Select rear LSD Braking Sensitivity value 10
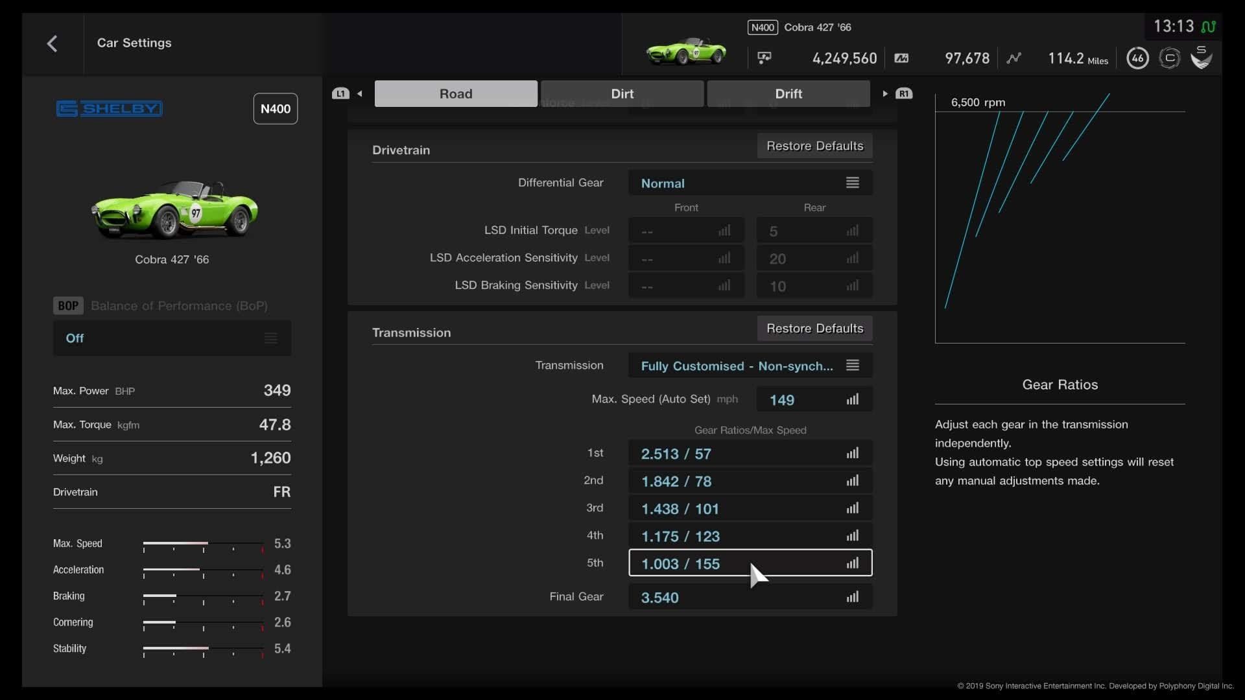1245x700 pixels. click(814, 286)
